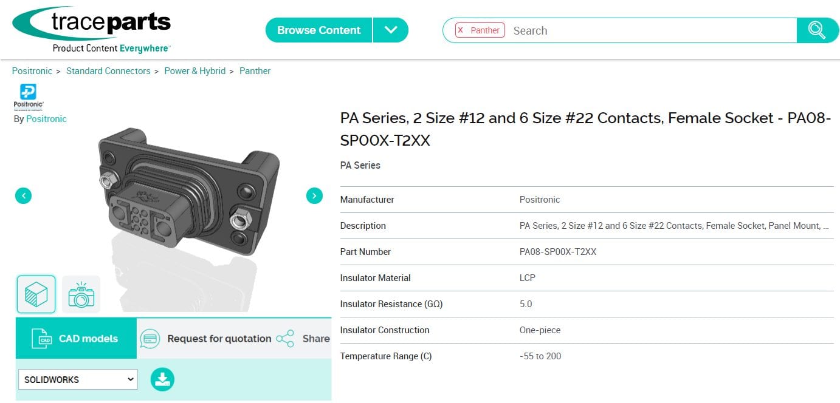Viewport: 840px width, 403px height.
Task: Click the Share network icon
Action: click(284, 339)
